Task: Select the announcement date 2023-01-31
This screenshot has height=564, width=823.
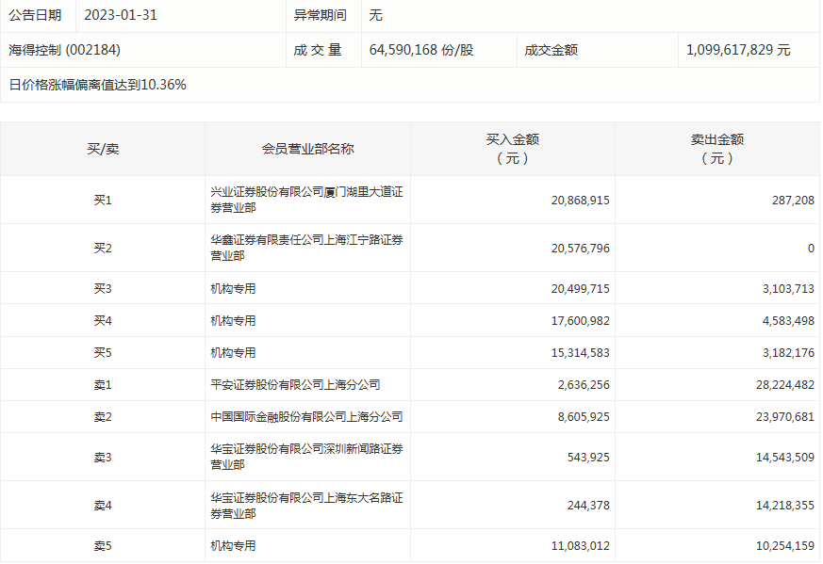Action: pos(121,15)
